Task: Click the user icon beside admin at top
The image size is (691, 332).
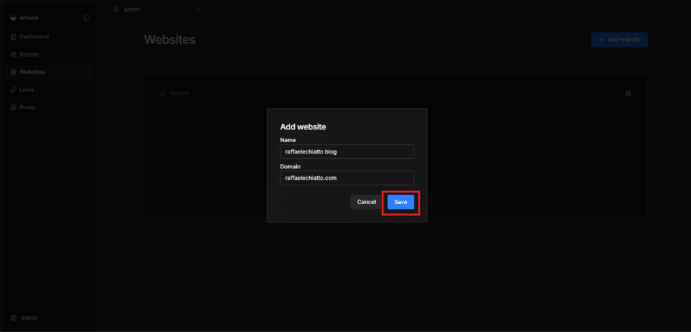Action: pos(116,9)
